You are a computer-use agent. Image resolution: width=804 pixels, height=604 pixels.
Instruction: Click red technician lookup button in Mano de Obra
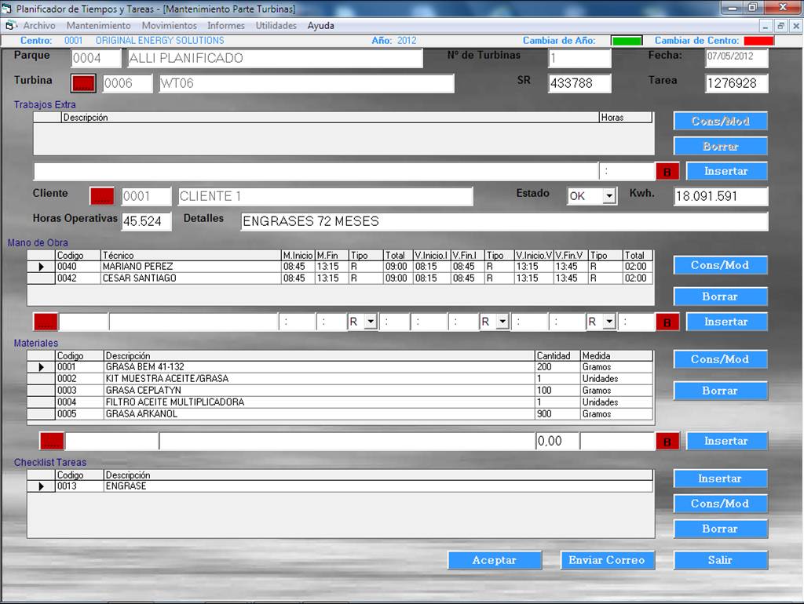tap(46, 322)
